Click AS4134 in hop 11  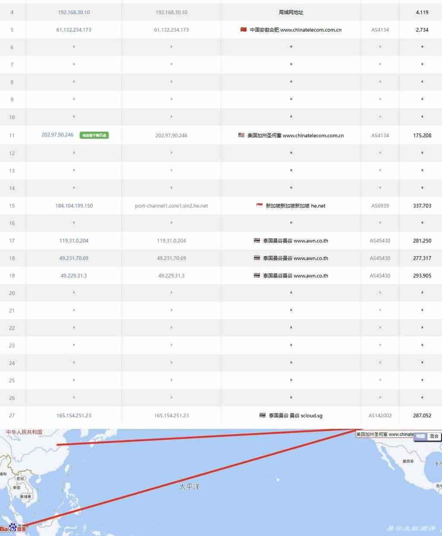380,135
